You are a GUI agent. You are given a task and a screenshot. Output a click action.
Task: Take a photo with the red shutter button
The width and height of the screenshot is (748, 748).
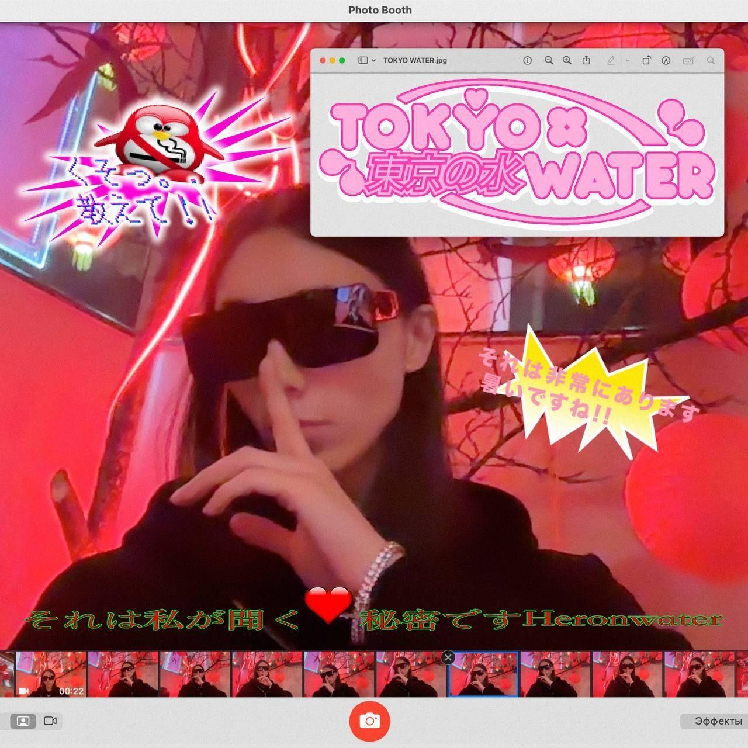click(x=369, y=721)
